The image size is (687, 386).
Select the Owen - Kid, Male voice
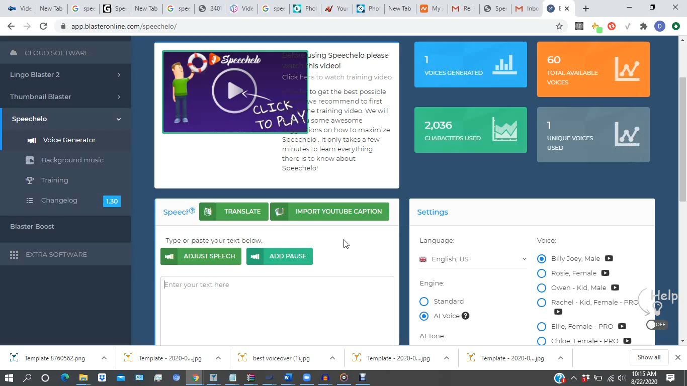click(542, 288)
